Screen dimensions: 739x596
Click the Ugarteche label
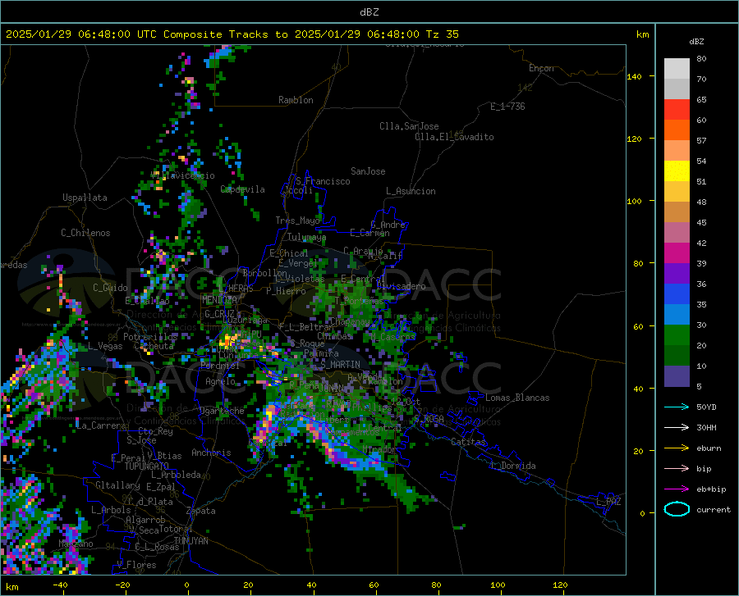click(x=222, y=411)
